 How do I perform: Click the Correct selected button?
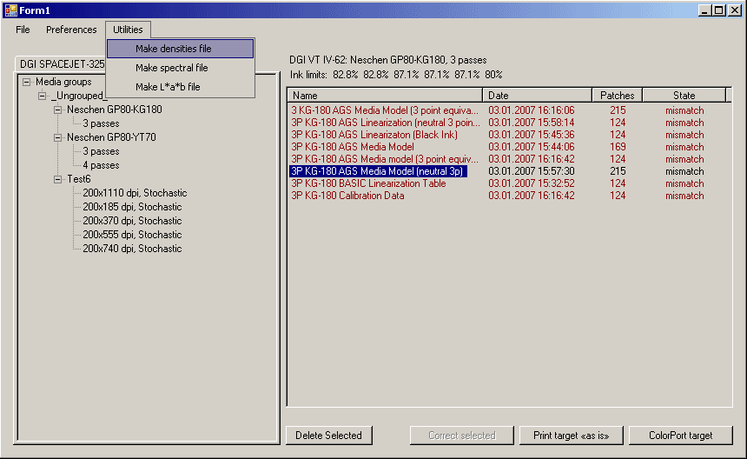(461, 436)
